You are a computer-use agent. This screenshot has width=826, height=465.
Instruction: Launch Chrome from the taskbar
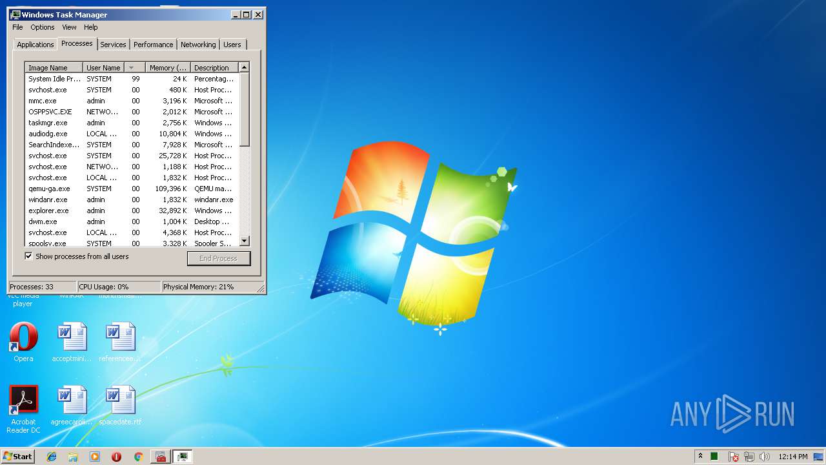[x=138, y=457]
